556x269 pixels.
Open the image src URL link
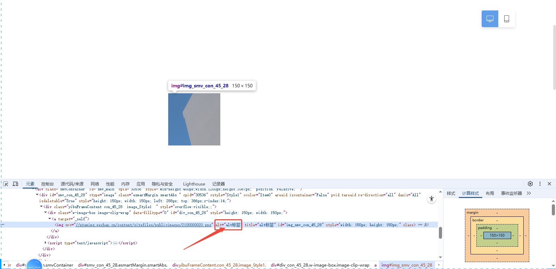pos(144,225)
